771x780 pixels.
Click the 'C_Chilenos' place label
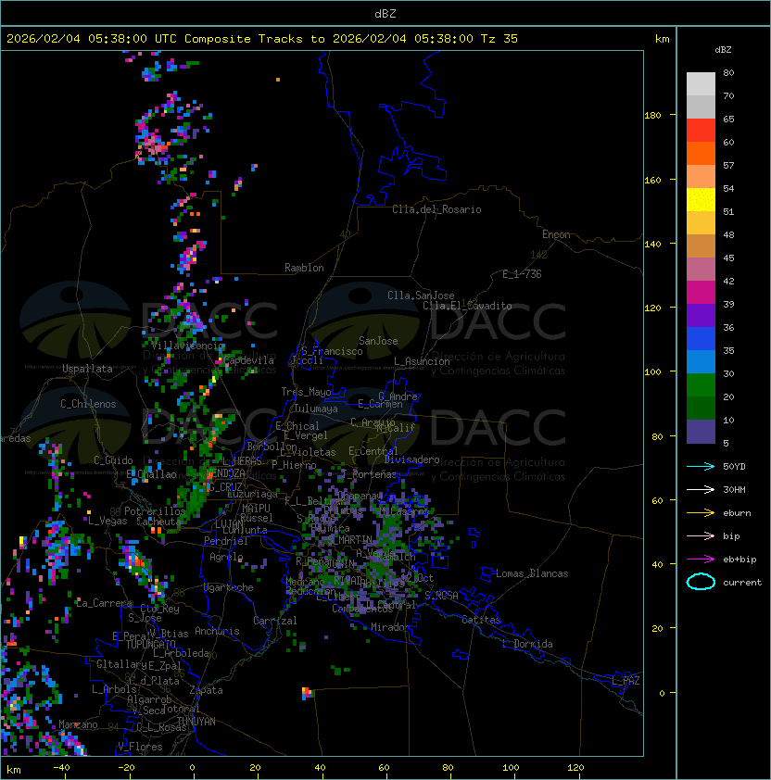pyautogui.click(x=88, y=403)
